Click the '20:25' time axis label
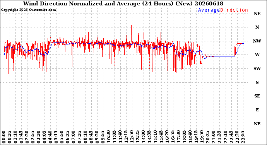Image resolution: width=267 pixels, height=145 pixels. pos(207,137)
